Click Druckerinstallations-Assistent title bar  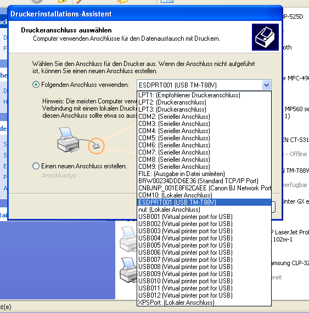pos(145,14)
